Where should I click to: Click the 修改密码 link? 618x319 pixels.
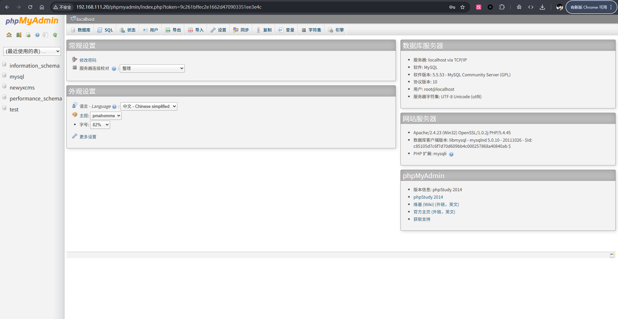pos(88,60)
